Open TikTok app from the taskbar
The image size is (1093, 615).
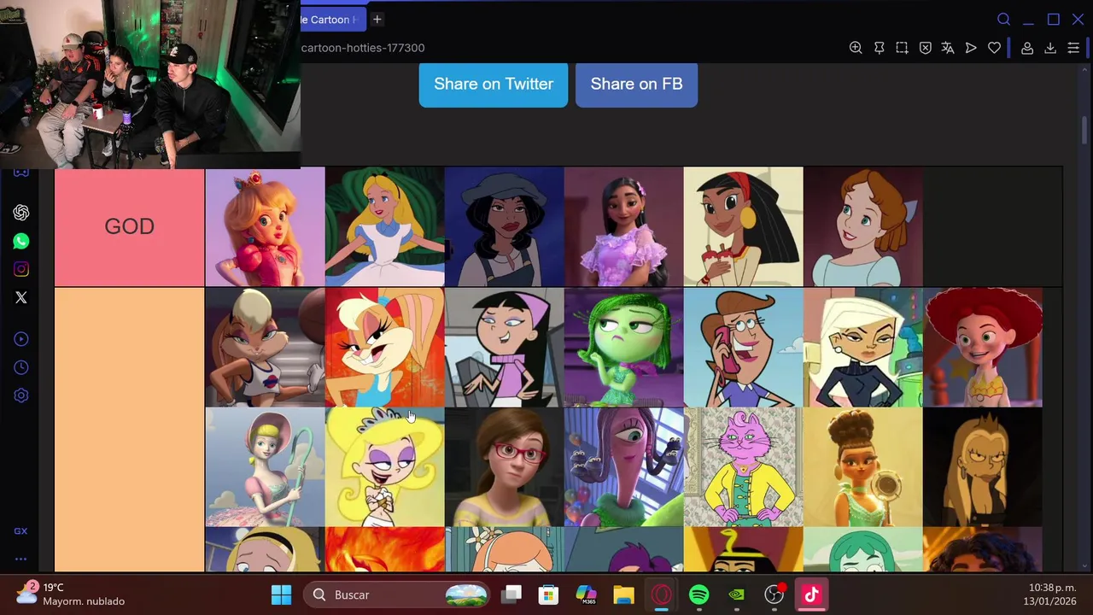(x=811, y=594)
